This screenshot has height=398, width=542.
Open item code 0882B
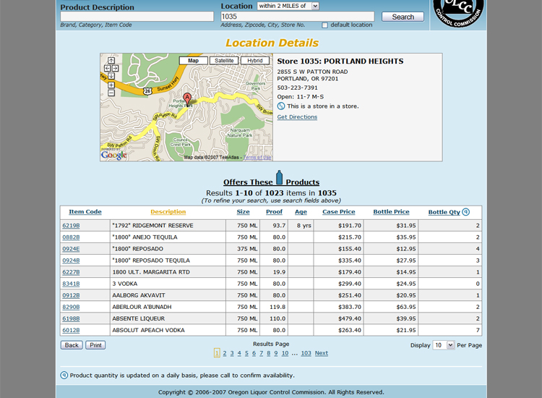(71, 237)
